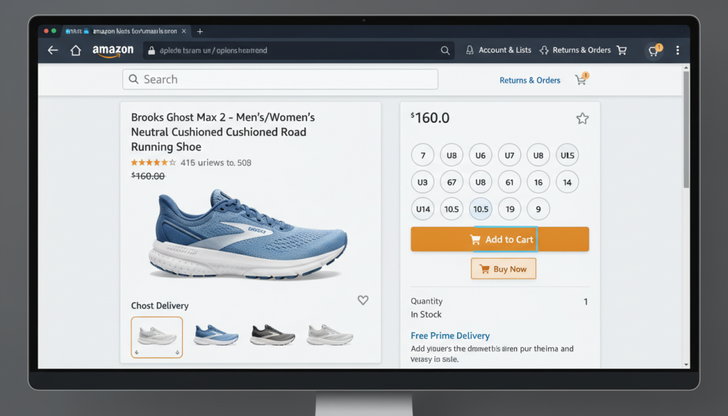The width and height of the screenshot is (728, 416).
Task: Click the selected orange-bordered white shoe thumbnail
Action: coord(157,337)
